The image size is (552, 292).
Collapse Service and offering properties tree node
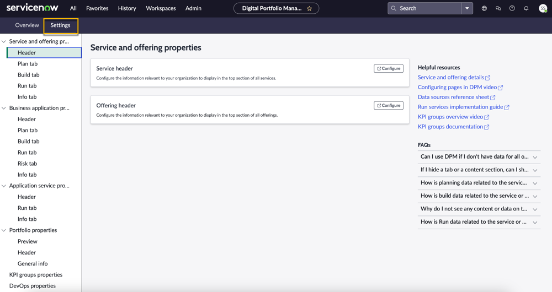(x=4, y=41)
